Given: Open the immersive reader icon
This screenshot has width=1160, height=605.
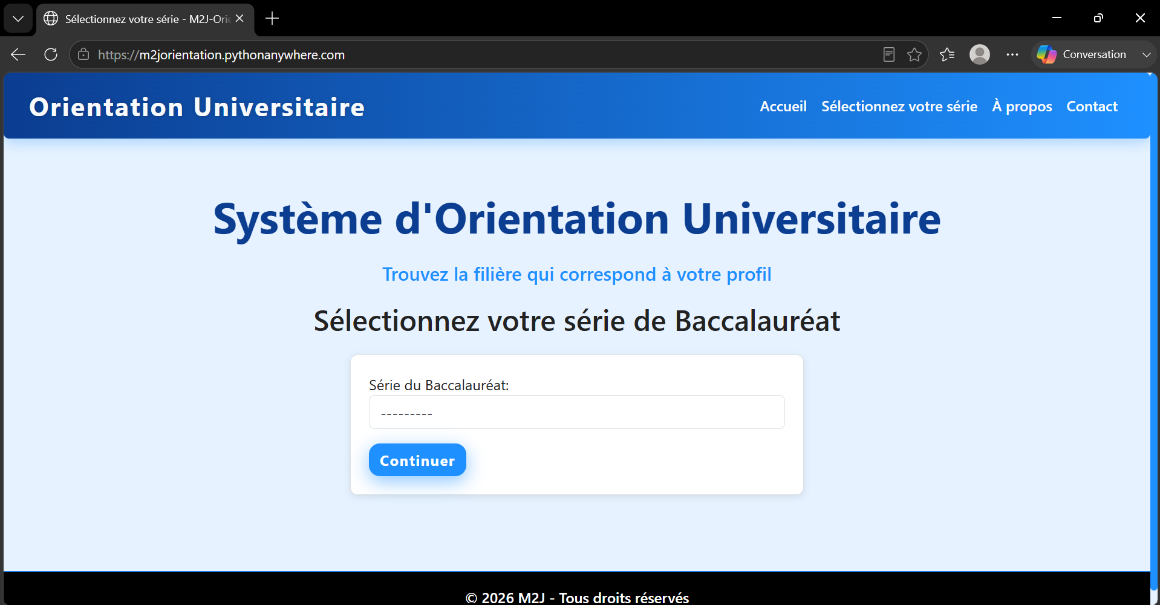Looking at the screenshot, I should point(889,54).
